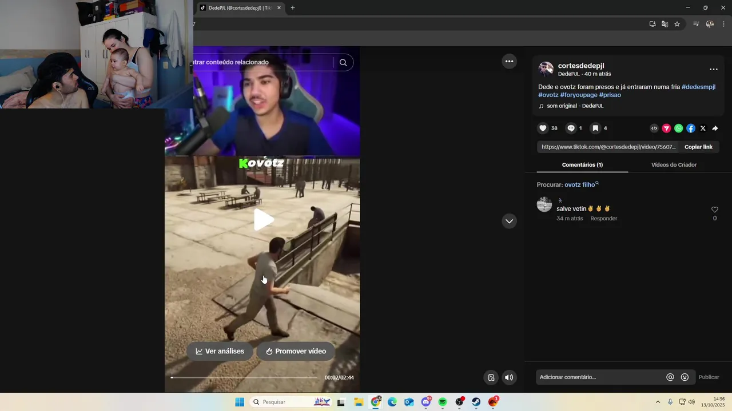Open the post's three-dot options menu
732x411 pixels.
[714, 69]
